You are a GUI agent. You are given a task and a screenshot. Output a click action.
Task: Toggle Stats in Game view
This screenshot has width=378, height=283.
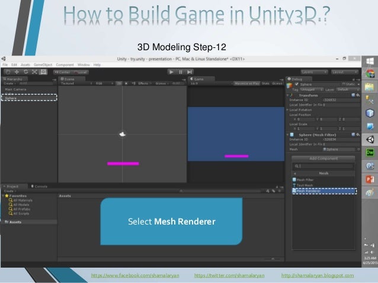(x=265, y=83)
